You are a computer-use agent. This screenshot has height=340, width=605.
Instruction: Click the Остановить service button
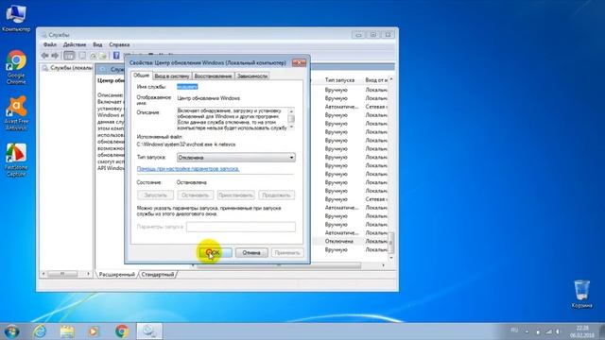pos(196,195)
